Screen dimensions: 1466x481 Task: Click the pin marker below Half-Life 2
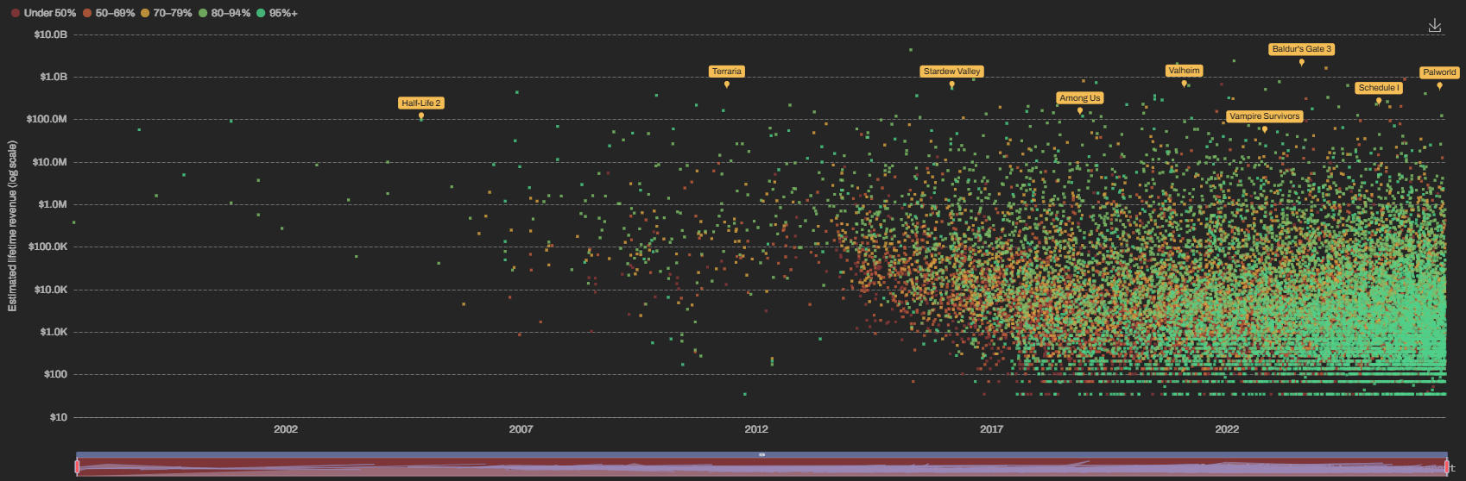tap(421, 116)
